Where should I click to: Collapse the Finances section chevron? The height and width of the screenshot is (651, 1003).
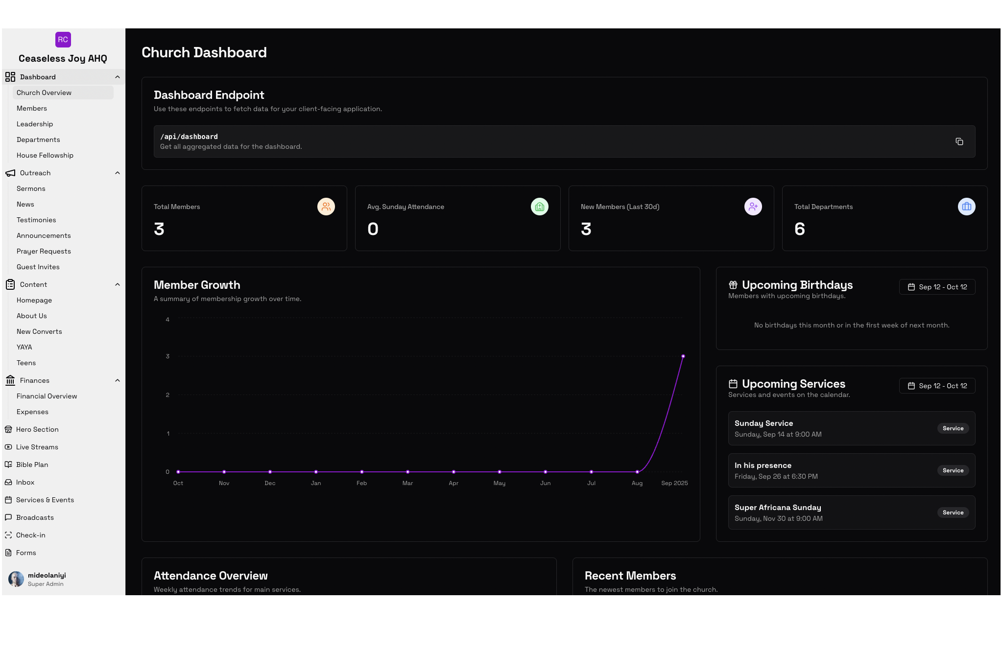click(117, 380)
